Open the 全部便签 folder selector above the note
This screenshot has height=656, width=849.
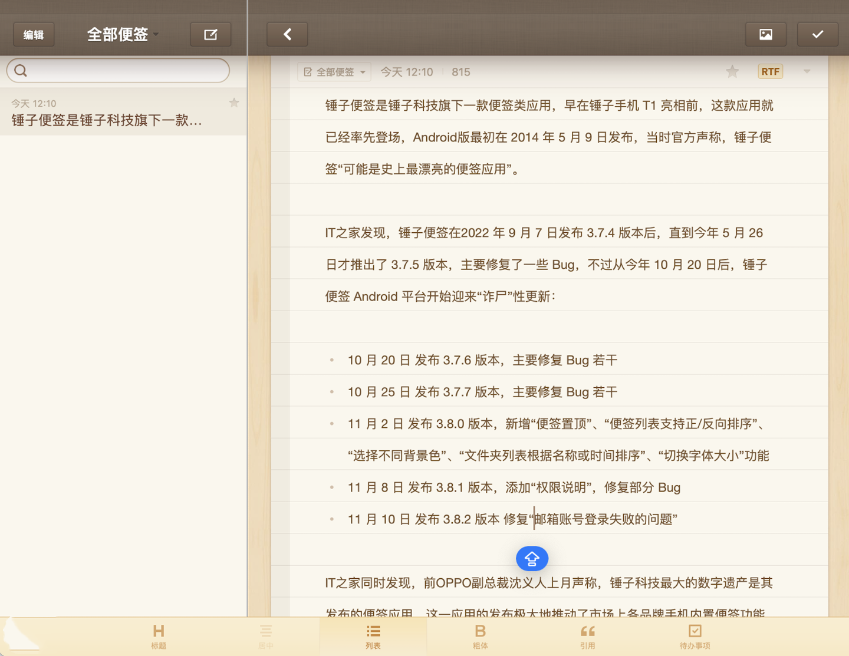pyautogui.click(x=334, y=72)
